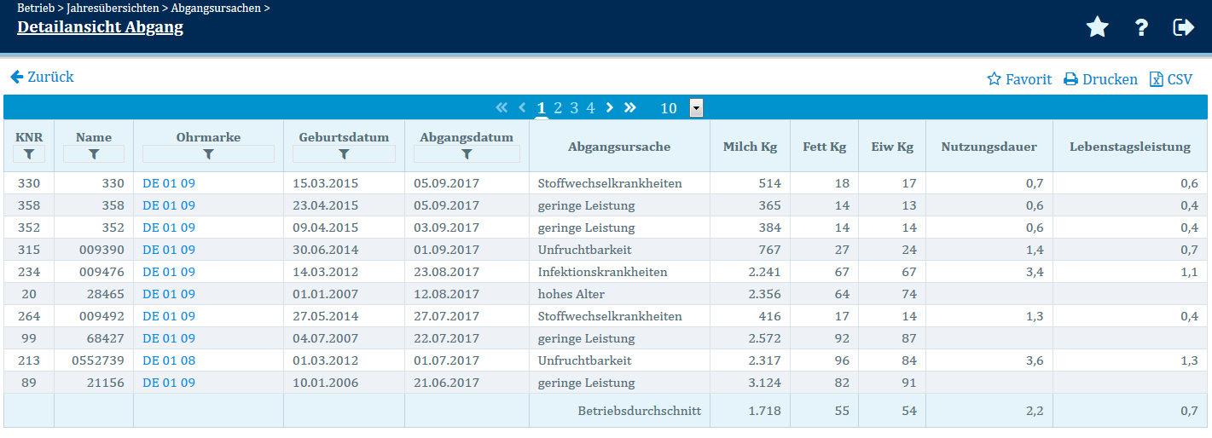Expand the page size dropdown showing 10
Screen dimensions: 1212x438
click(x=696, y=108)
